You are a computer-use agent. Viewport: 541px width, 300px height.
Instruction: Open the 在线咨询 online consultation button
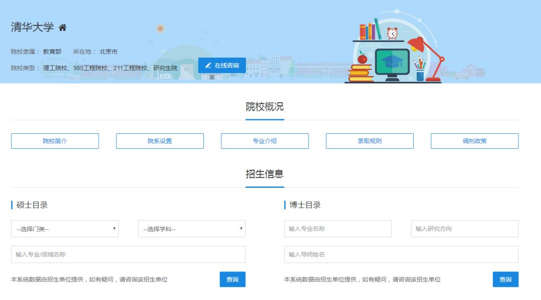[222, 65]
